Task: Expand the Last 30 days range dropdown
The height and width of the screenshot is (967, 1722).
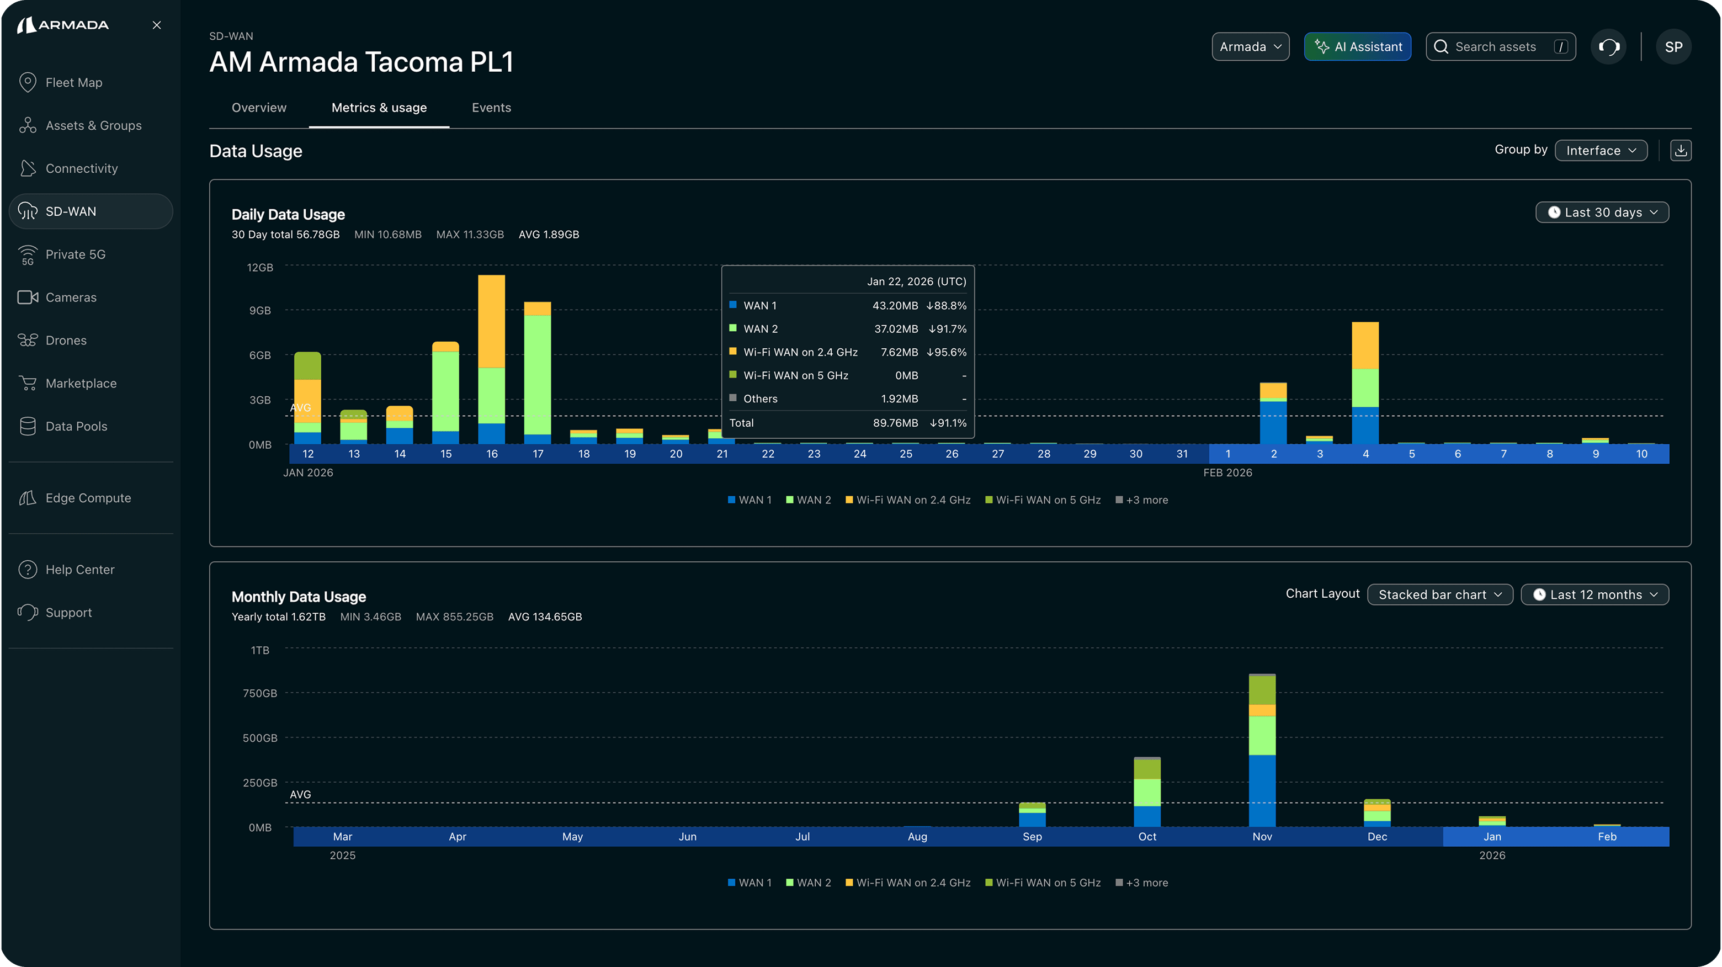Action: 1602,212
